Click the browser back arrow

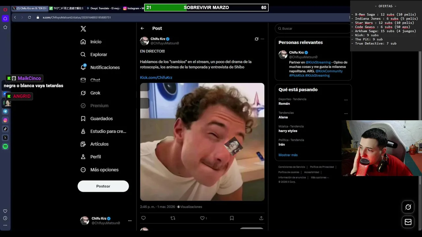[x=15, y=17]
